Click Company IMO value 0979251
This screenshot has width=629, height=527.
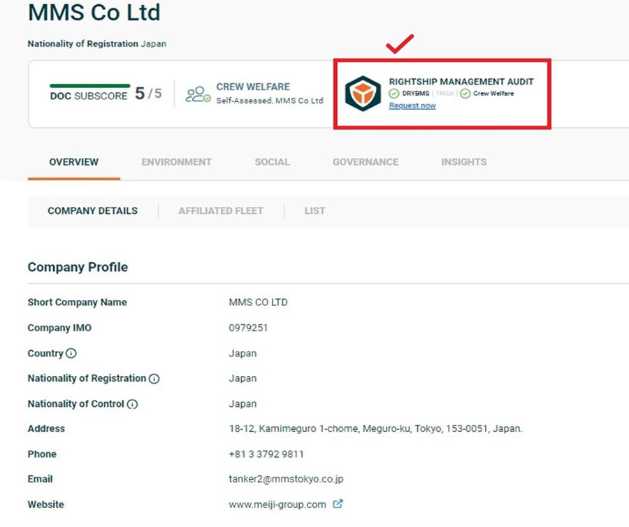[x=248, y=328]
